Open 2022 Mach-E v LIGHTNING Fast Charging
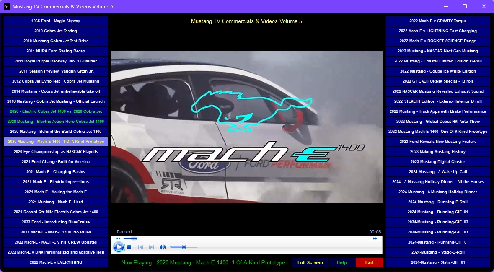494x272 pixels. (x=438, y=31)
